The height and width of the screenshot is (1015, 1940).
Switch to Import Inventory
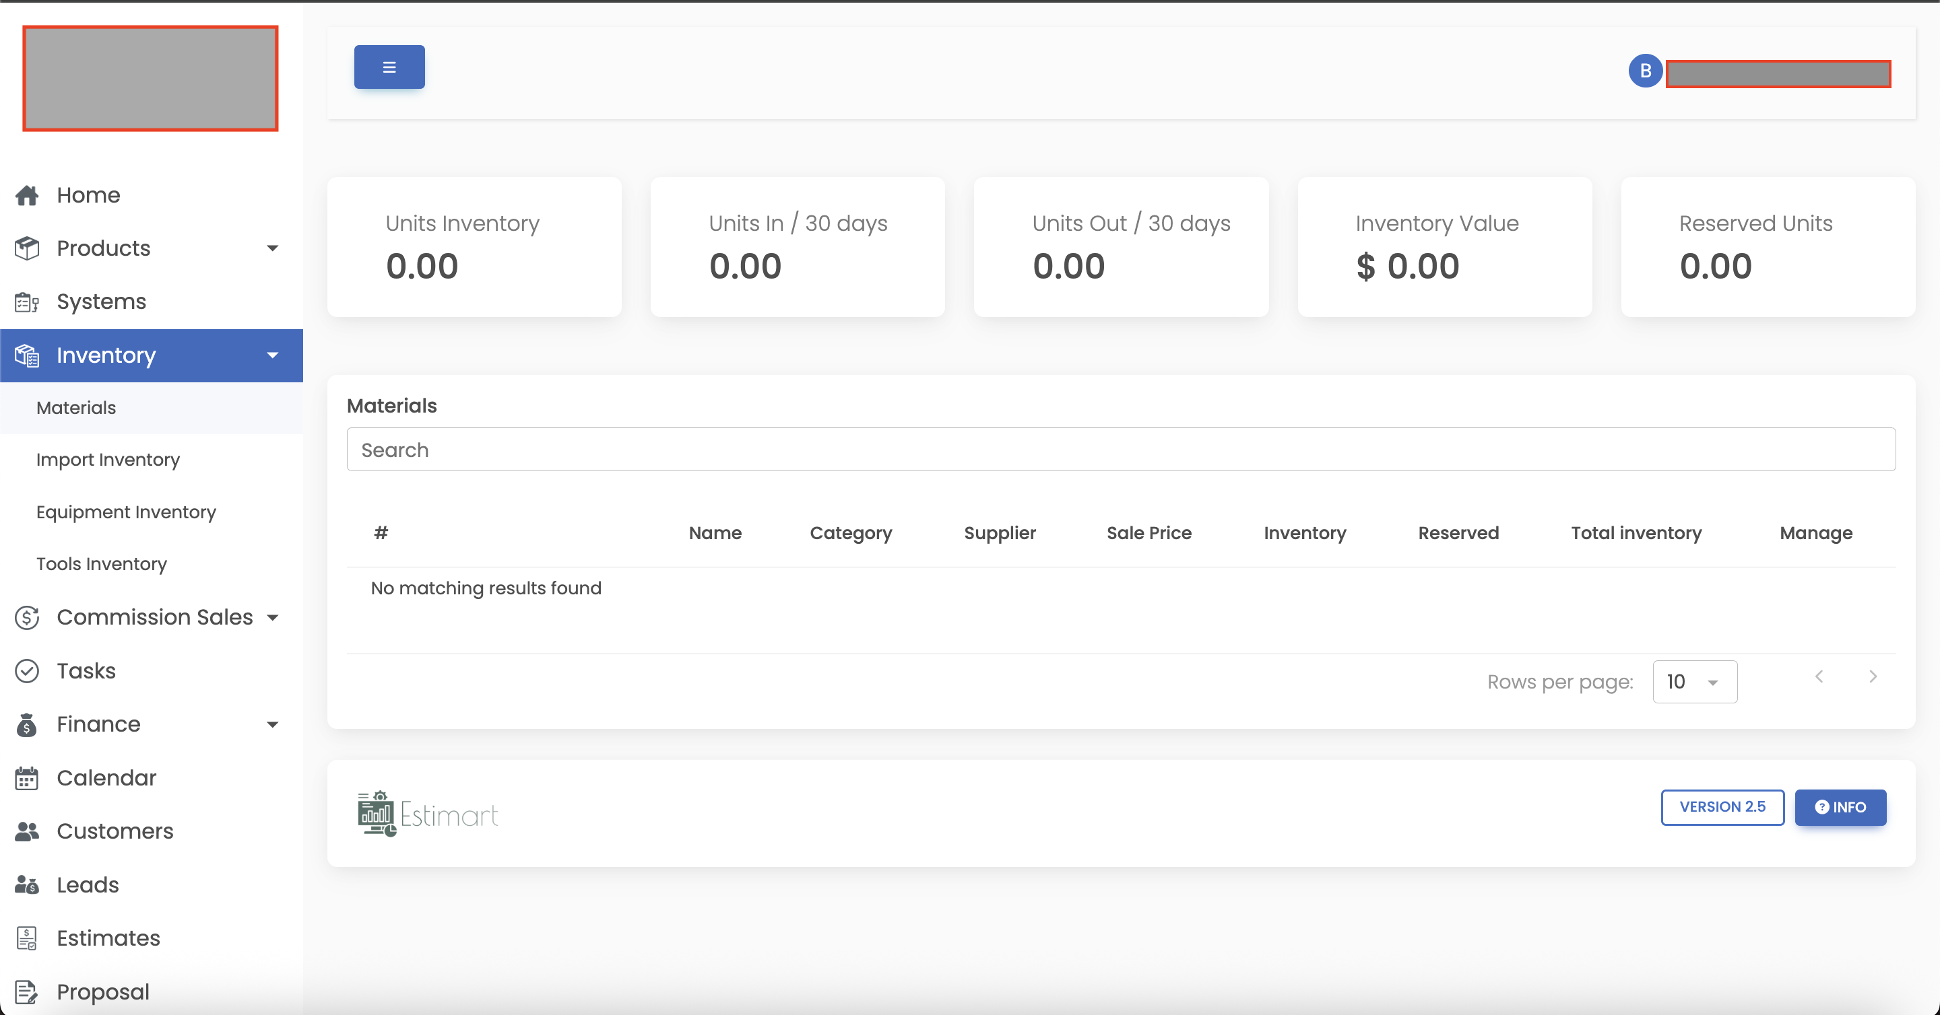pos(108,460)
